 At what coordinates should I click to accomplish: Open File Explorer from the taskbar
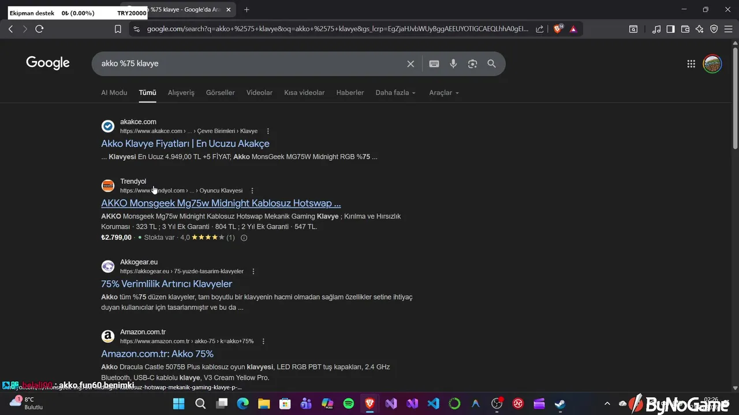(x=264, y=403)
